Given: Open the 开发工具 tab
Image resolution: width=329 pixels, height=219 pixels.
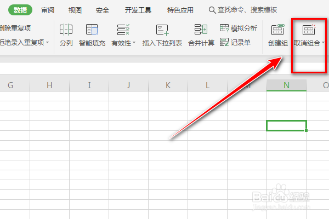Looking at the screenshot, I should pos(138,10).
